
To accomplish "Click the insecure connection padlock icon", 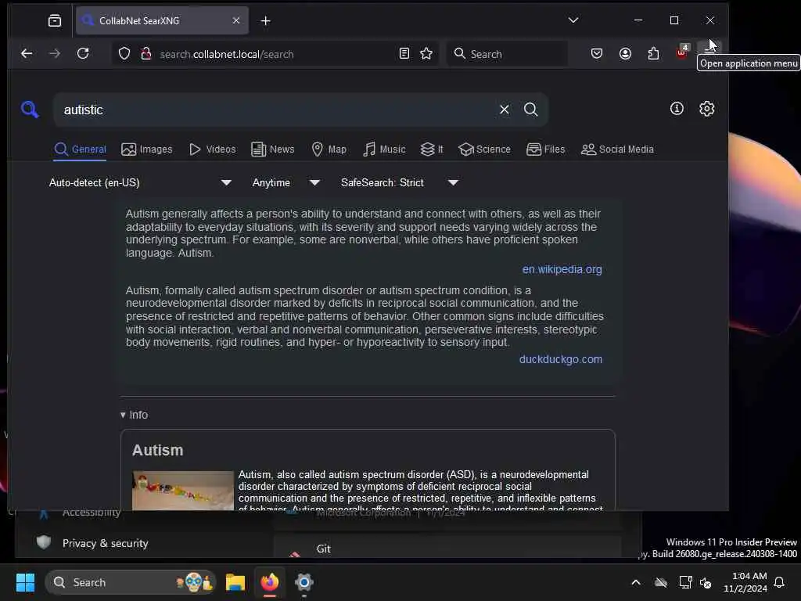I will (x=146, y=54).
